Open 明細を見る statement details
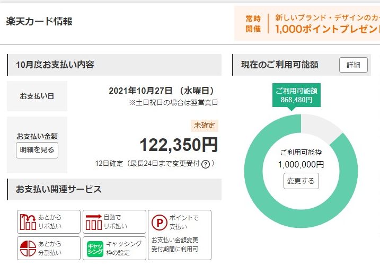This screenshot has height=266, width=380. pos(37,150)
